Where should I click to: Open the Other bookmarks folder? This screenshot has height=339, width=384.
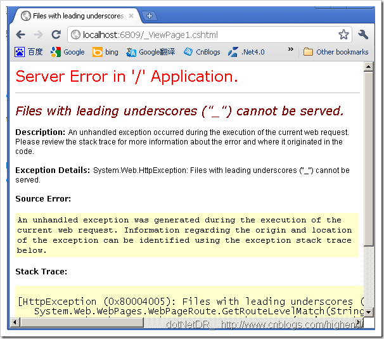(x=336, y=52)
